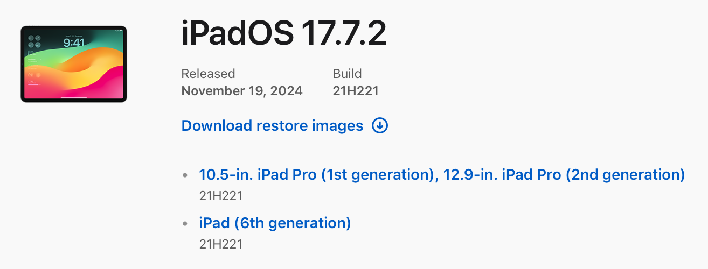Click the home indicator bar on iPad image
Image resolution: width=708 pixels, height=269 pixels.
[73, 98]
